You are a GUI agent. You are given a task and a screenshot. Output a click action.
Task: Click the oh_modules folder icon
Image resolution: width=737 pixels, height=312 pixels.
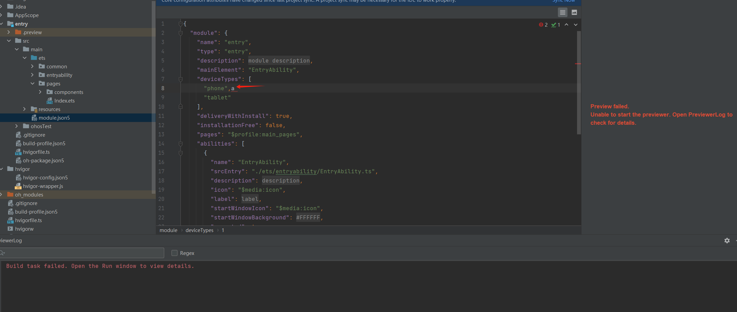10,194
